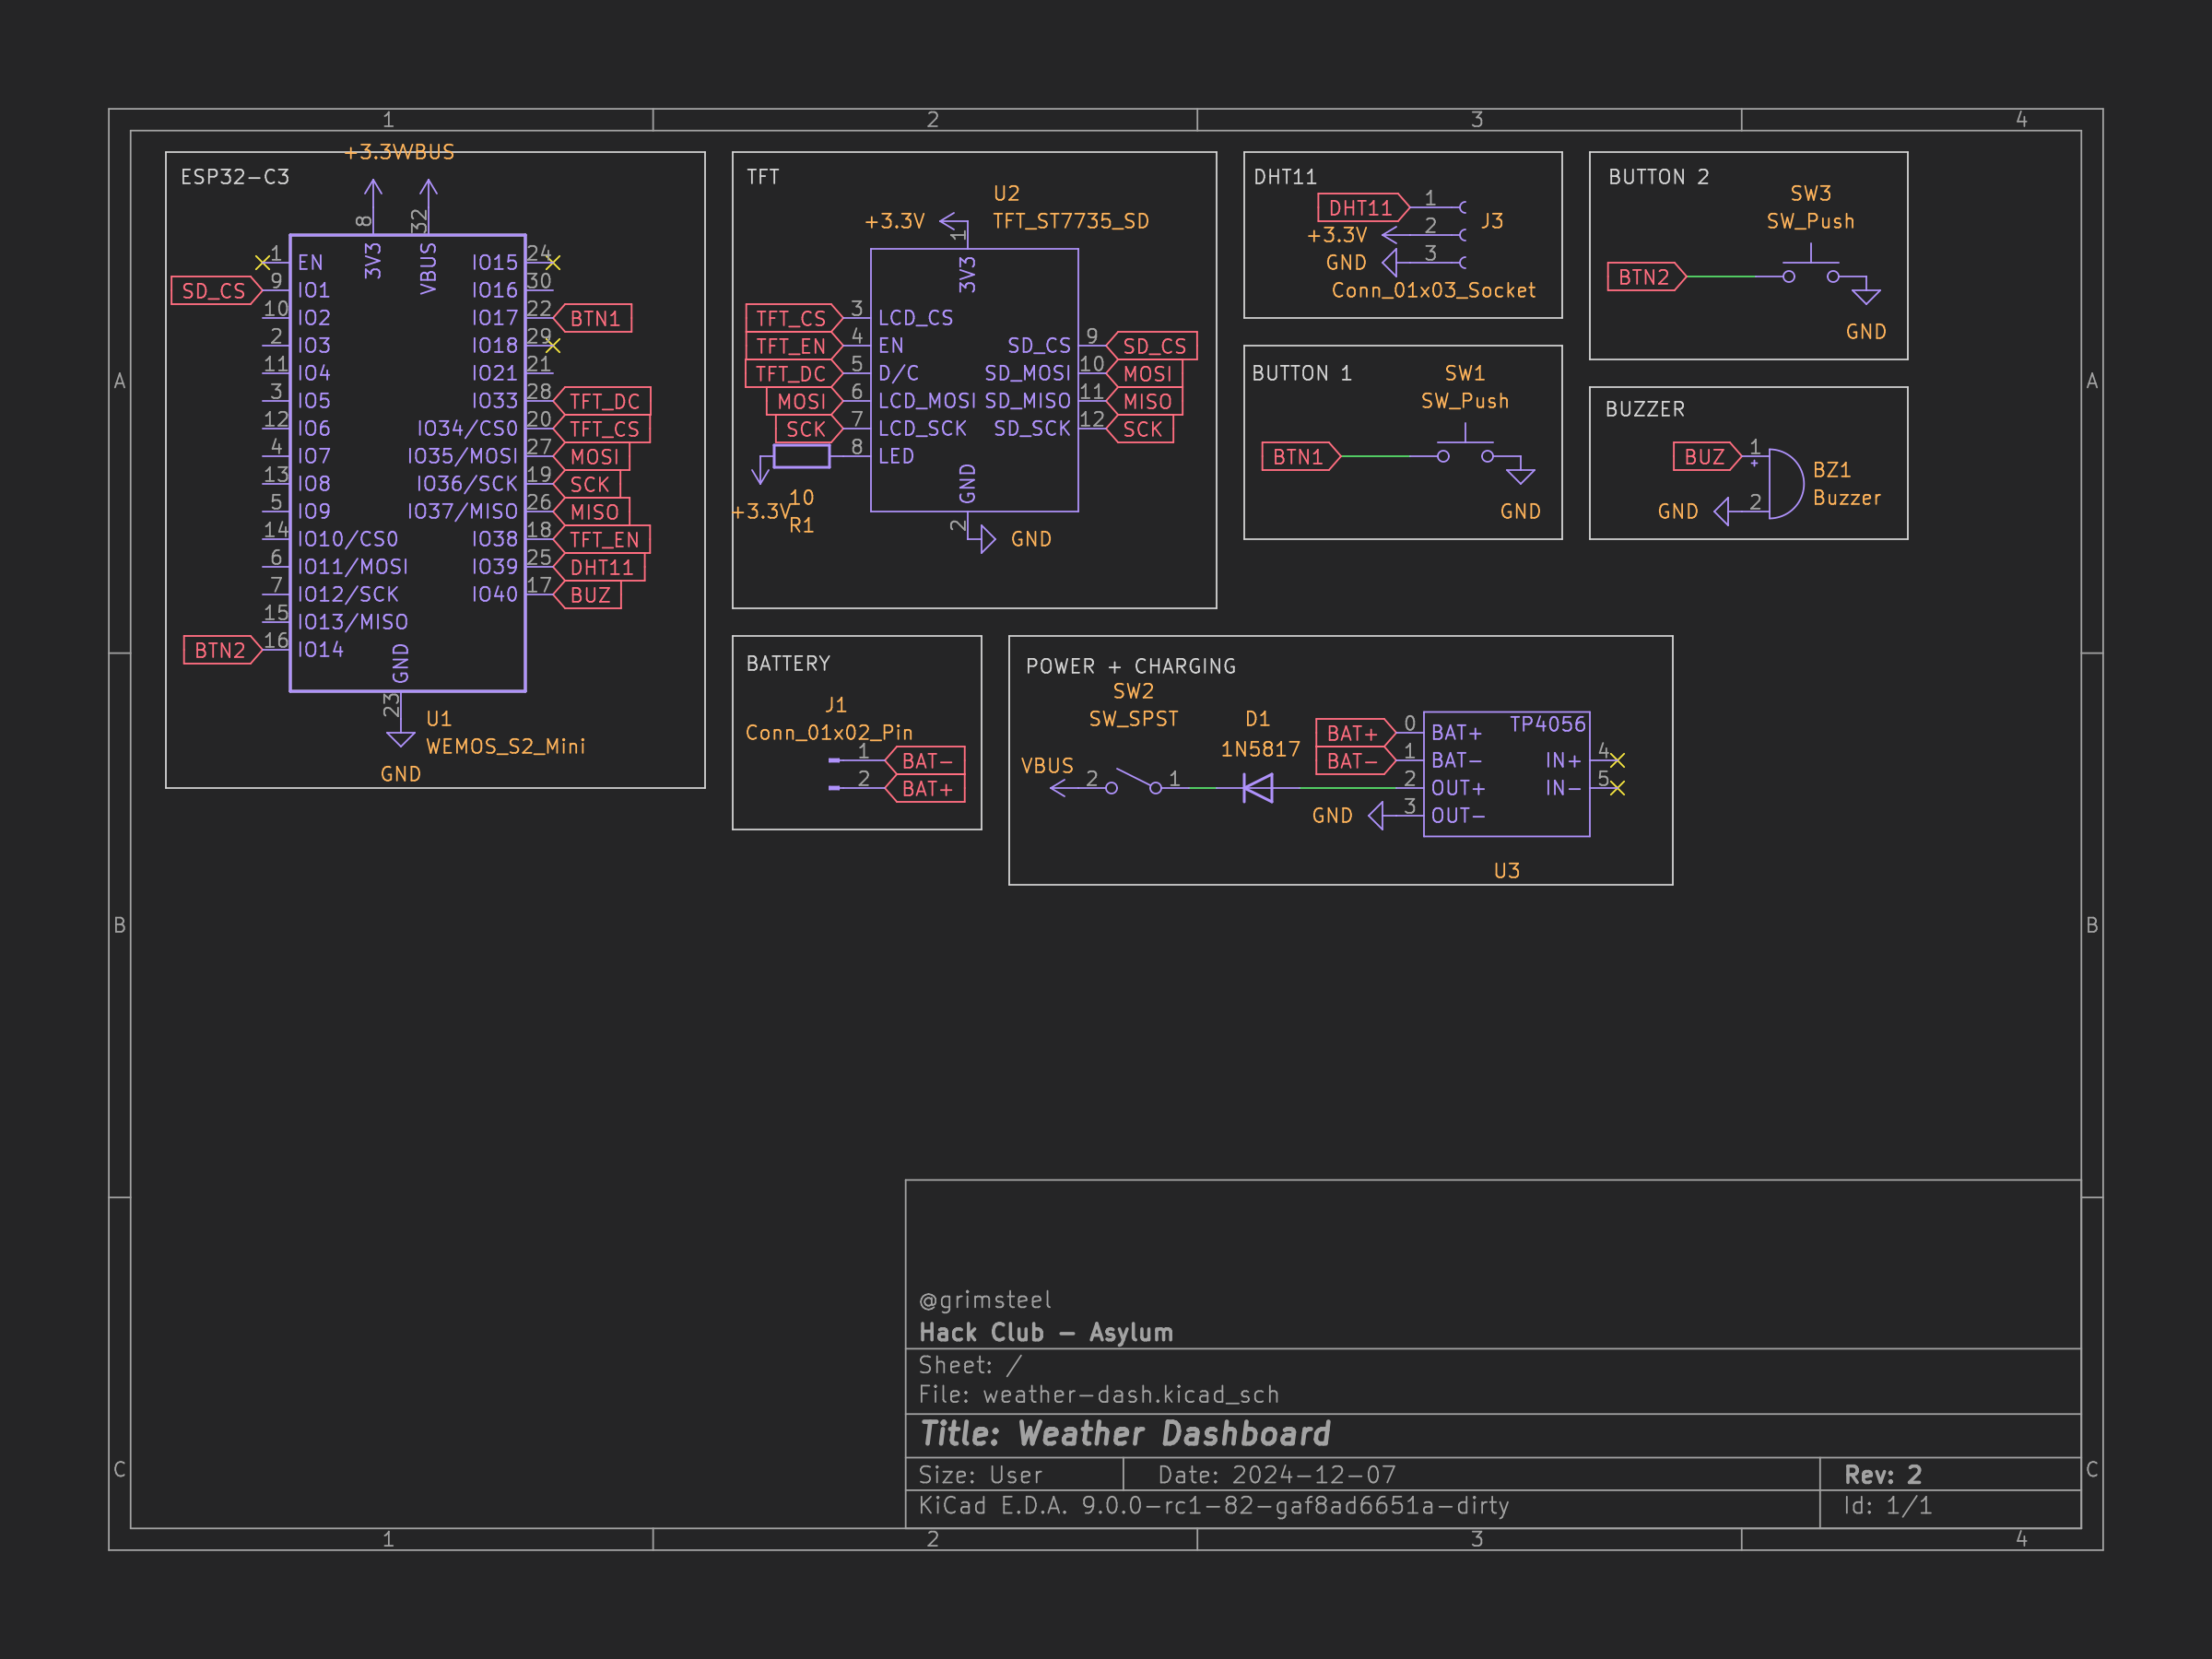Select the GND symbol below U1 pin 23

pos(400,740)
